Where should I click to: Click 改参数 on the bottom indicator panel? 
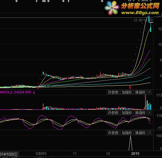(x=113, y=133)
